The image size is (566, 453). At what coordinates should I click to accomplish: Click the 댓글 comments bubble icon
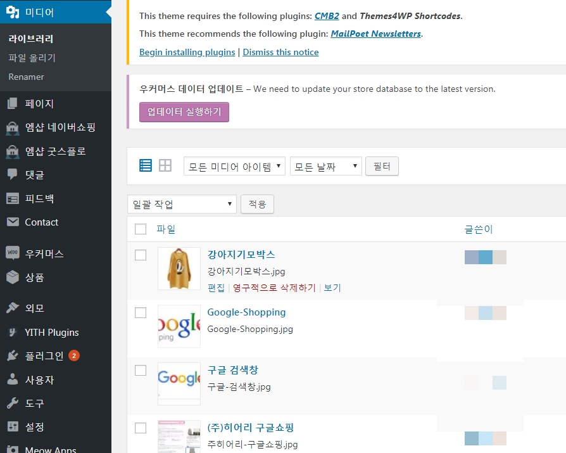(x=13, y=174)
